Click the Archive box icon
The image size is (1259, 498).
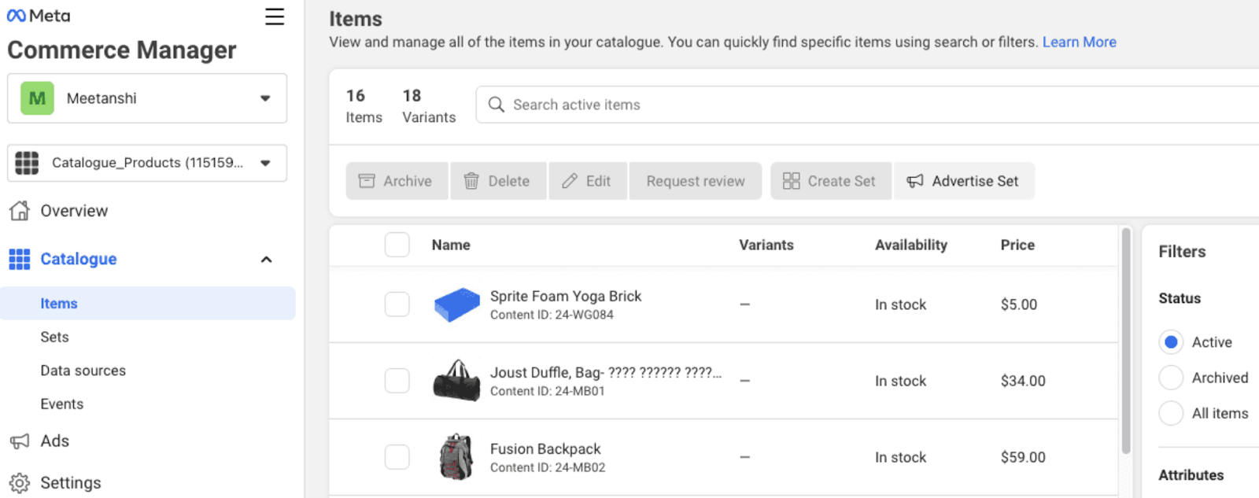367,181
